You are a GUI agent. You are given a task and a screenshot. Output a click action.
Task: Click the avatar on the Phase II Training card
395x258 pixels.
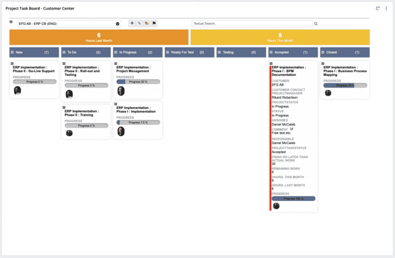point(69,133)
